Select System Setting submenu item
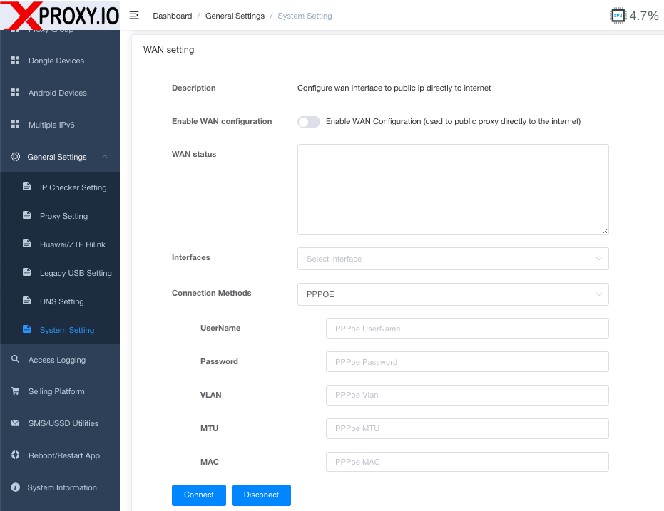The height and width of the screenshot is (511, 664). coord(60,330)
